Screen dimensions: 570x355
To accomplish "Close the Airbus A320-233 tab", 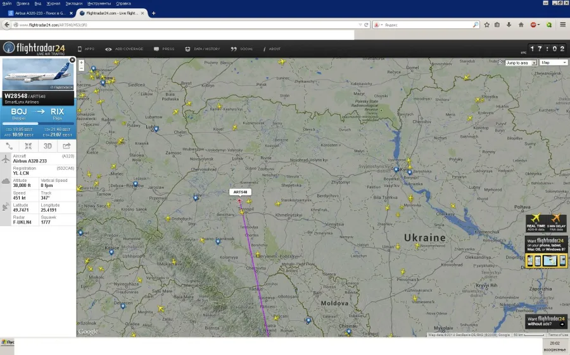I will point(71,13).
